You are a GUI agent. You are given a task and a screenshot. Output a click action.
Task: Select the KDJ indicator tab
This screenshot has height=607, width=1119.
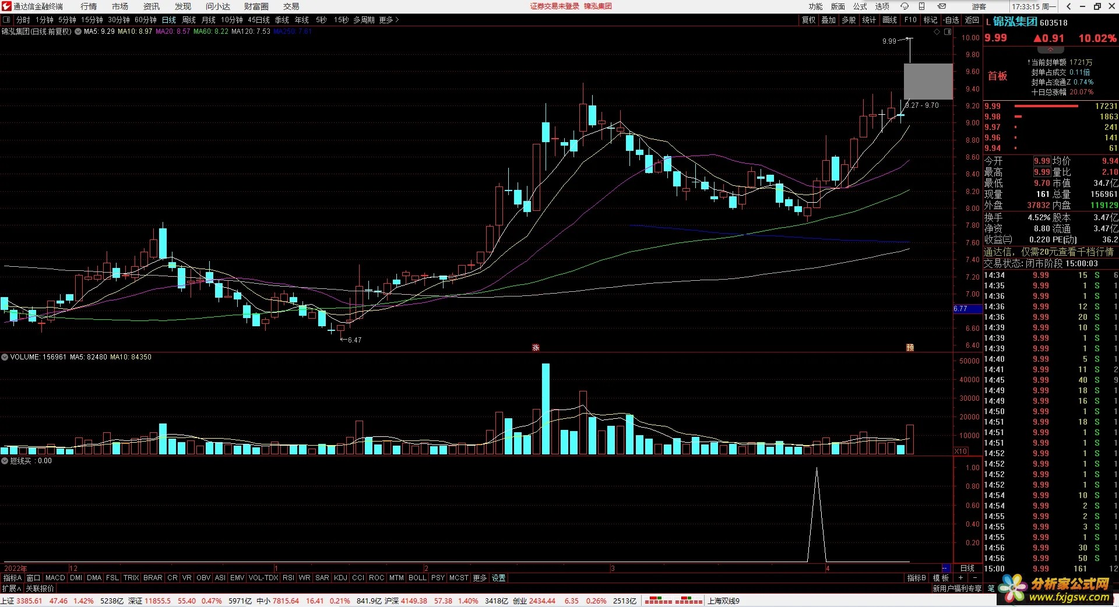[340, 578]
